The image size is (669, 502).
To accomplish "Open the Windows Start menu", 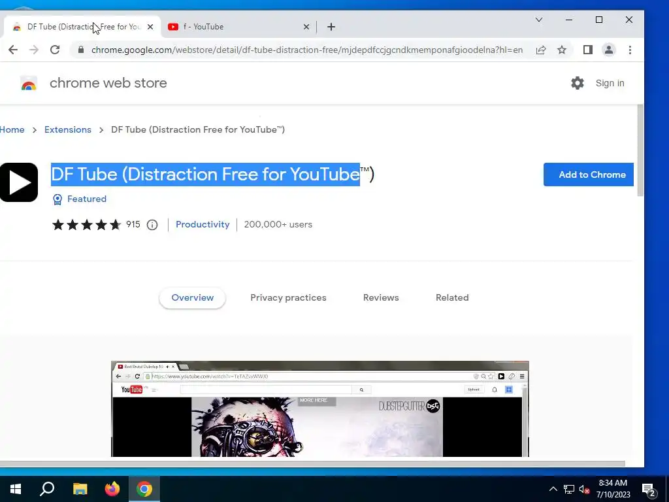I will tap(16, 489).
